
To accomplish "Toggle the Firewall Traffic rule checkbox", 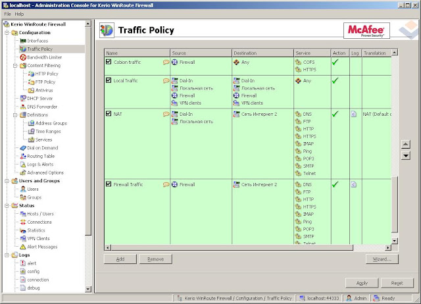I will [109, 184].
